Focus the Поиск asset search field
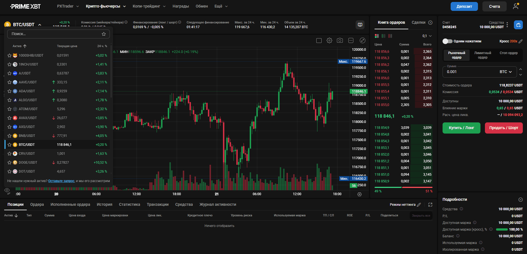The image size is (527, 254). (59, 34)
